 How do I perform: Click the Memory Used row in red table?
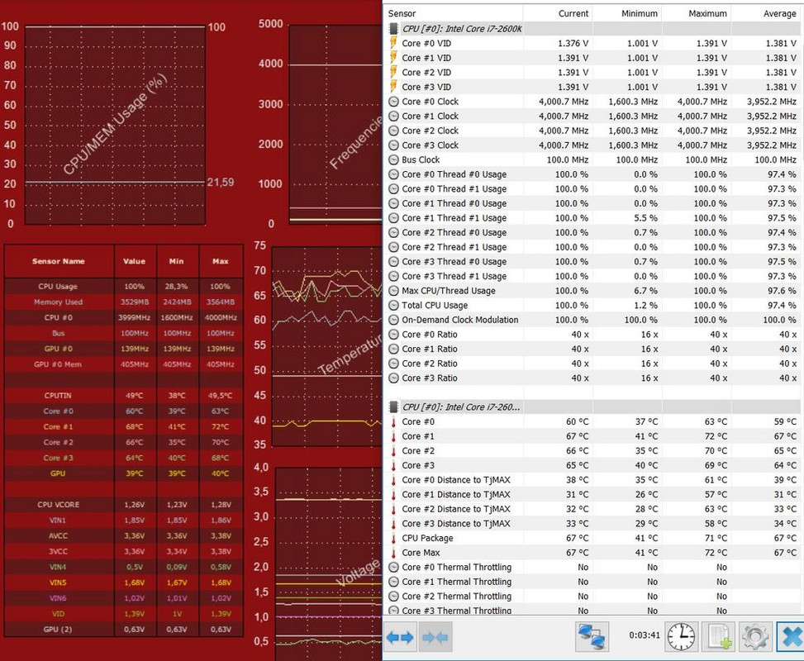click(124, 302)
